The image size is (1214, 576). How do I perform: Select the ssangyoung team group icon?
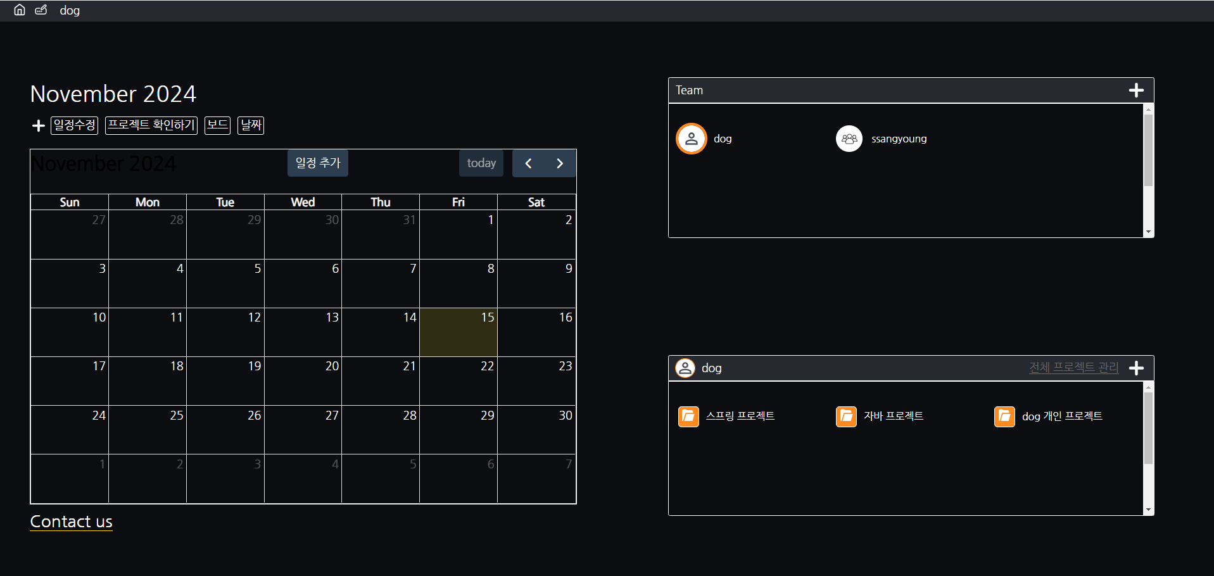pos(849,139)
